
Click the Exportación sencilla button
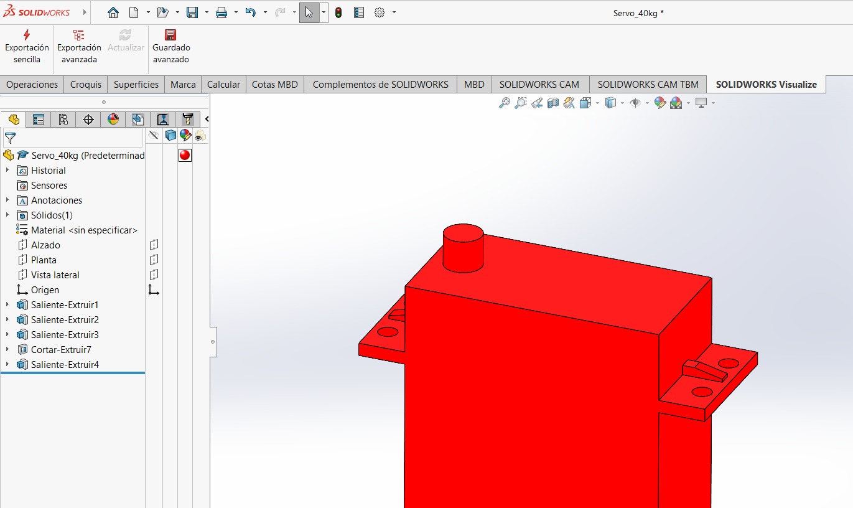tap(26, 47)
